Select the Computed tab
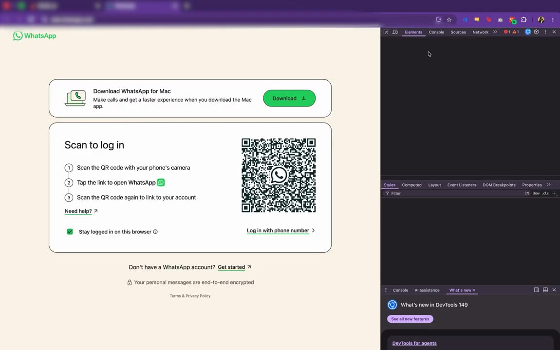 [411, 185]
